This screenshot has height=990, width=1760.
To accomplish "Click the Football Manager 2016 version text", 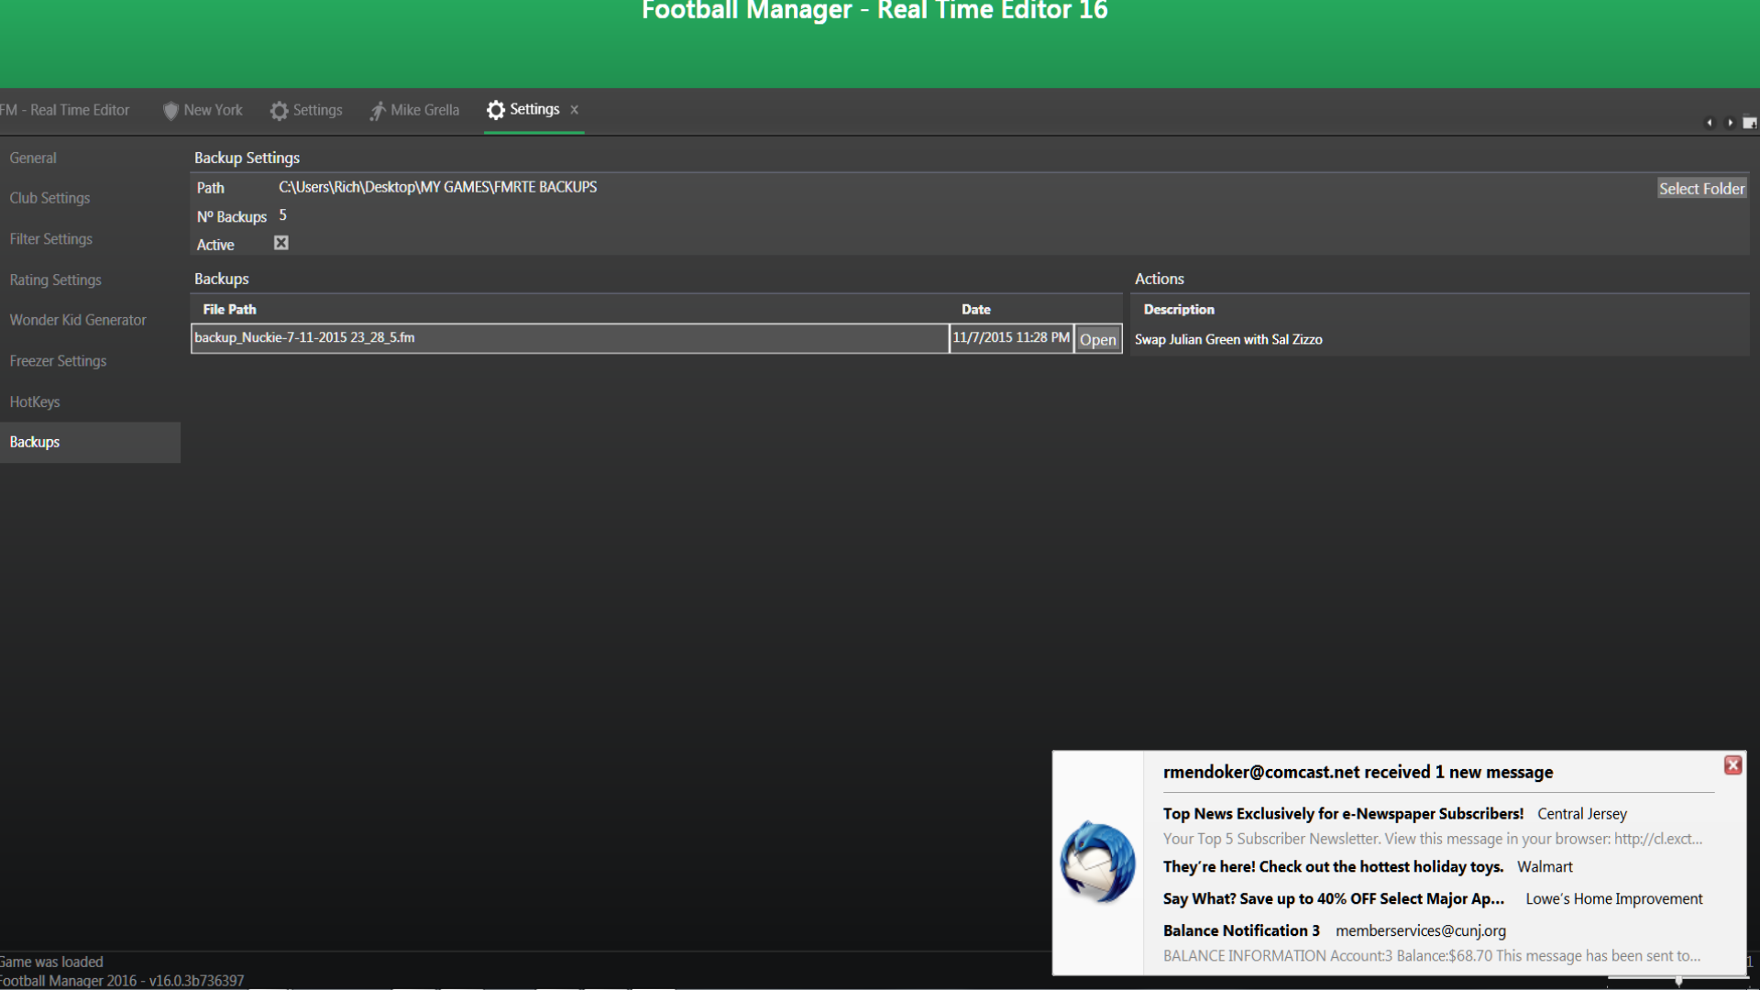I will [122, 980].
